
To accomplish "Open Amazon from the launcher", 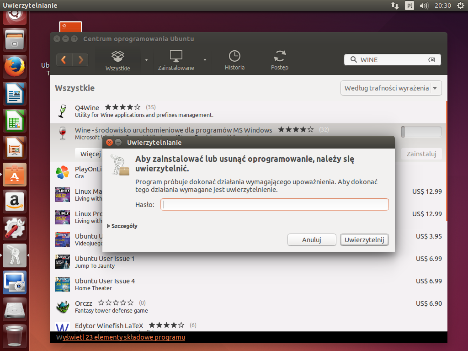I will click(15, 201).
